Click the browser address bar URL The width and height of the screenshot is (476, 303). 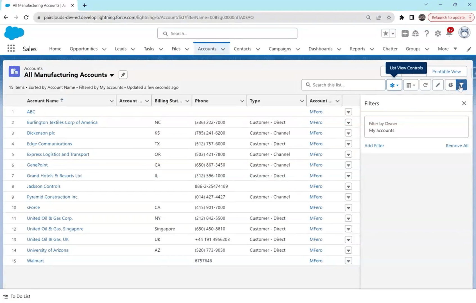[x=149, y=17]
